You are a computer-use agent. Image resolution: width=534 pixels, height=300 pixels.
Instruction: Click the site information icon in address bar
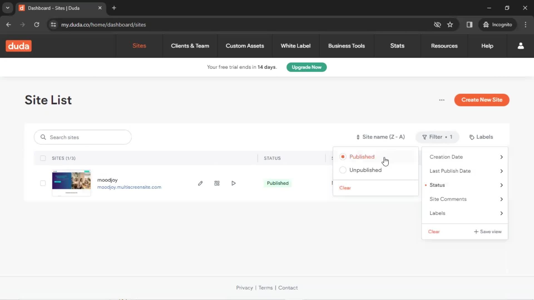click(53, 25)
